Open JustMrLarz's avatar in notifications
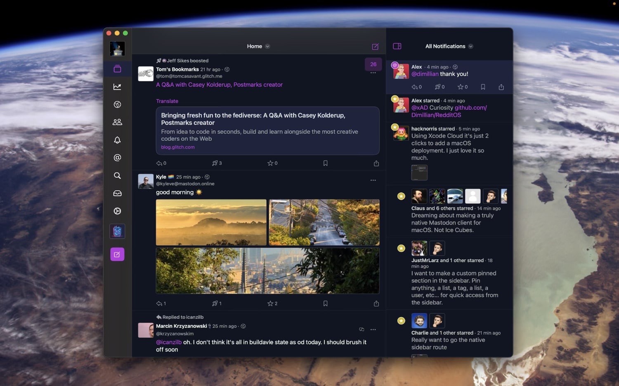Viewport: 619px width, 386px height. click(419, 248)
